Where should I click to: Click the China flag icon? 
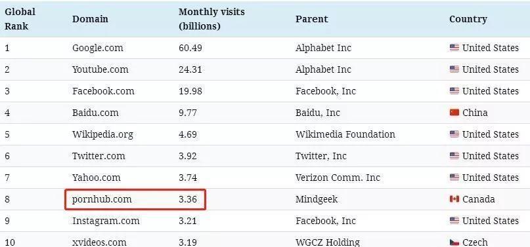pyautogui.click(x=454, y=112)
